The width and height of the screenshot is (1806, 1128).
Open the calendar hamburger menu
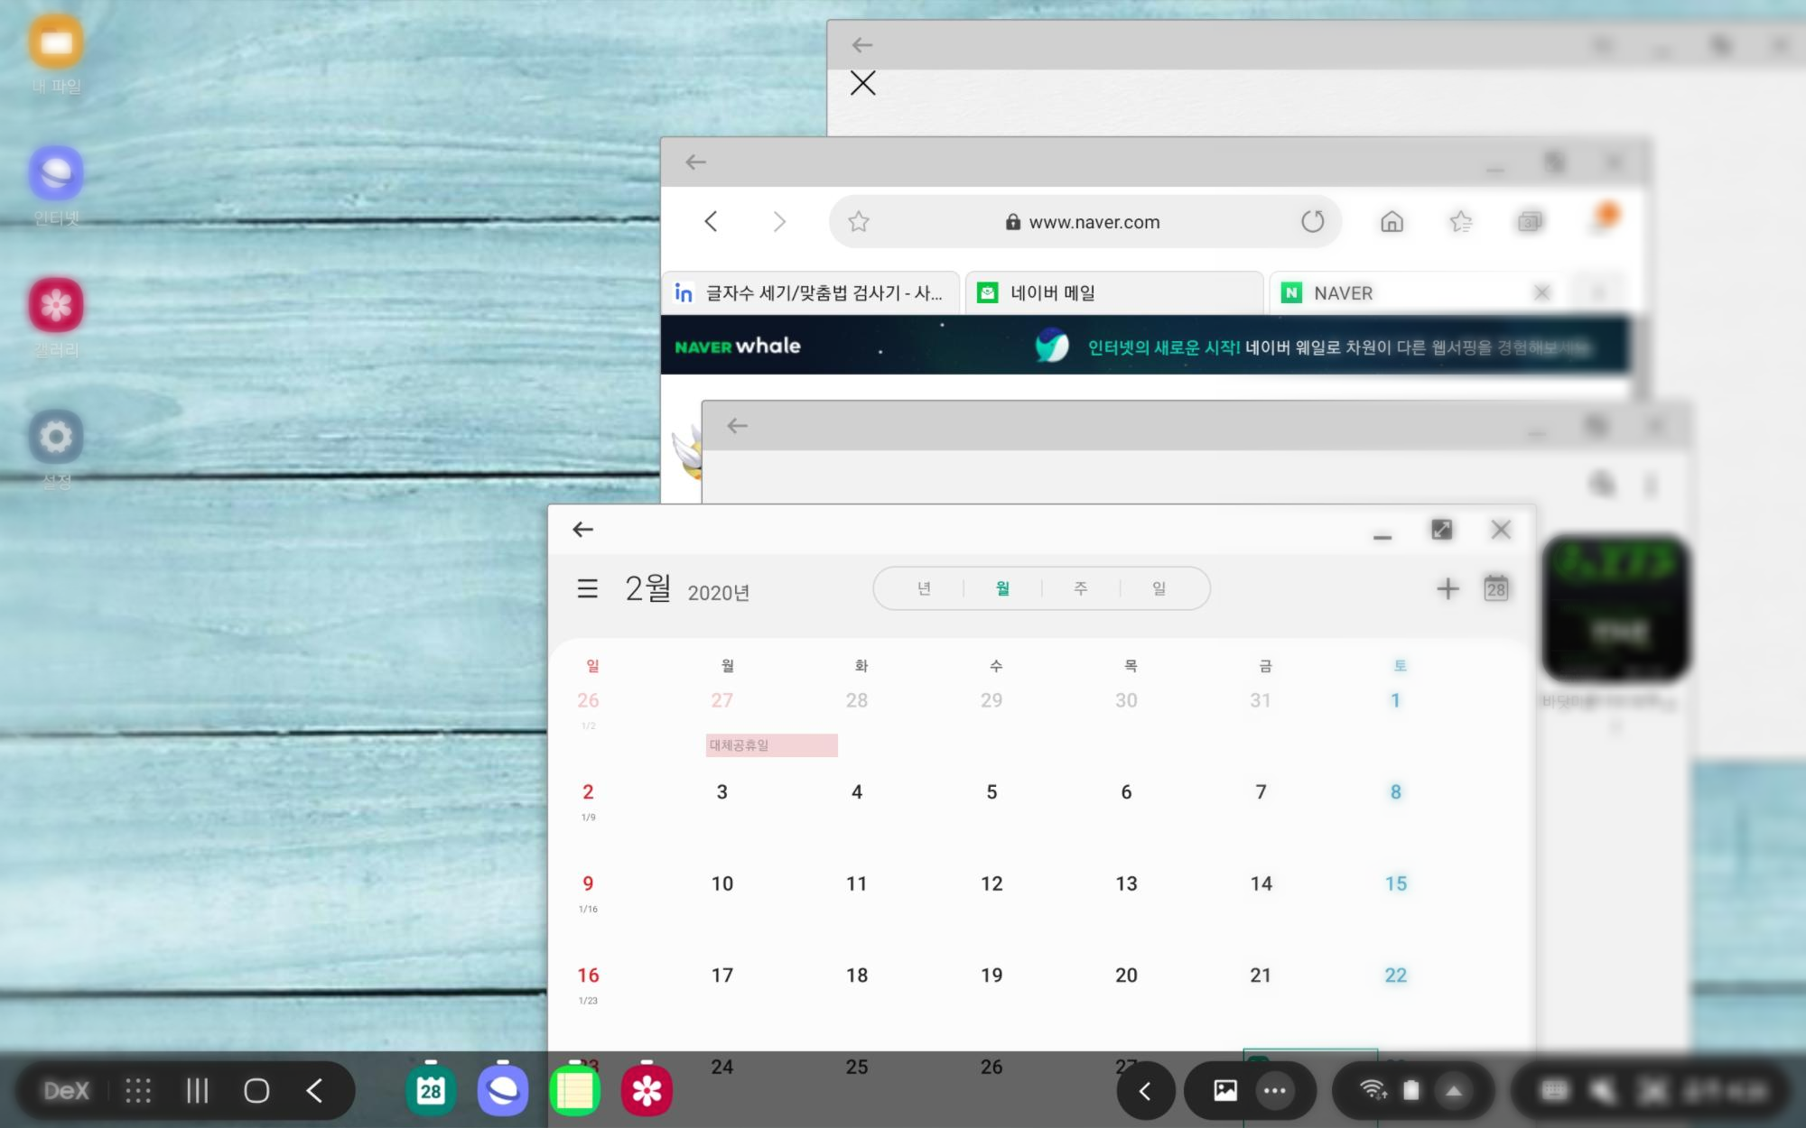tap(587, 589)
